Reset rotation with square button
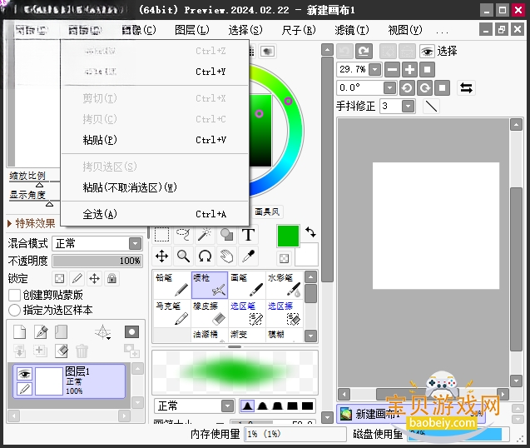 (442, 88)
